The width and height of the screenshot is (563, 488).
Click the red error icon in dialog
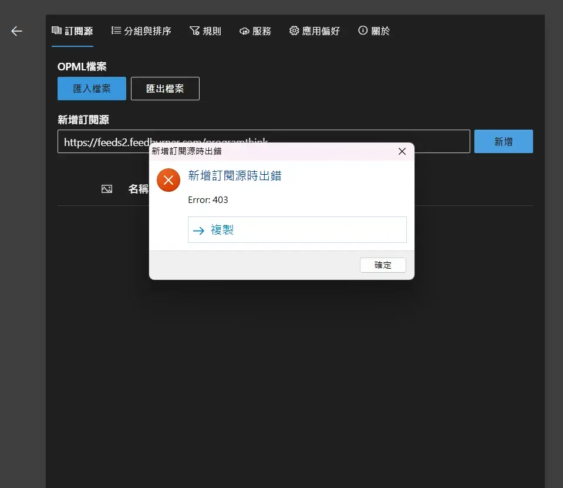(x=168, y=179)
